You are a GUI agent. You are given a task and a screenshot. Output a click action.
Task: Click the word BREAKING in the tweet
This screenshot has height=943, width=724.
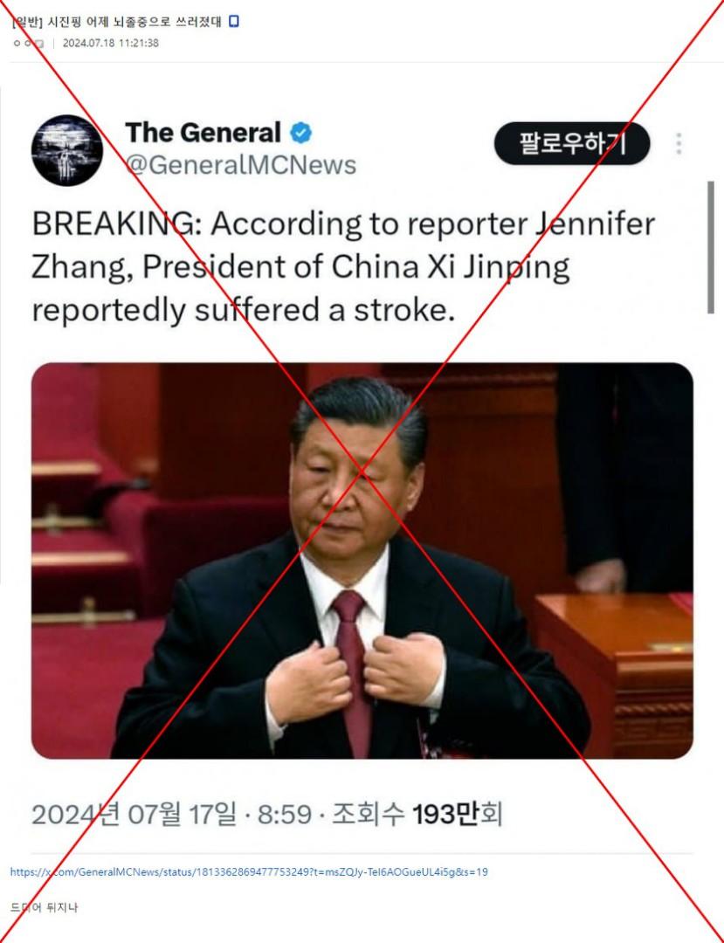coord(109,224)
